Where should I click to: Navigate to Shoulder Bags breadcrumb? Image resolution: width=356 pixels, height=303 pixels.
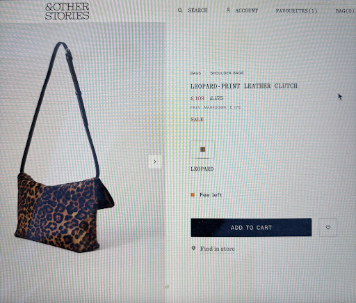(227, 73)
